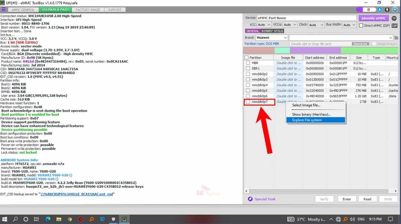The height and width of the screenshot is (224, 401).
Task: Launch Microsoft Edge from taskbar
Action: tap(47, 219)
